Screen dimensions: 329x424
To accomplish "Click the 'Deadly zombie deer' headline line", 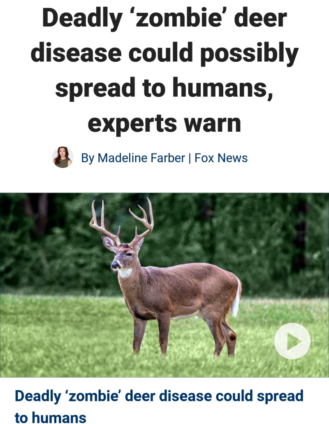I will tap(164, 18).
